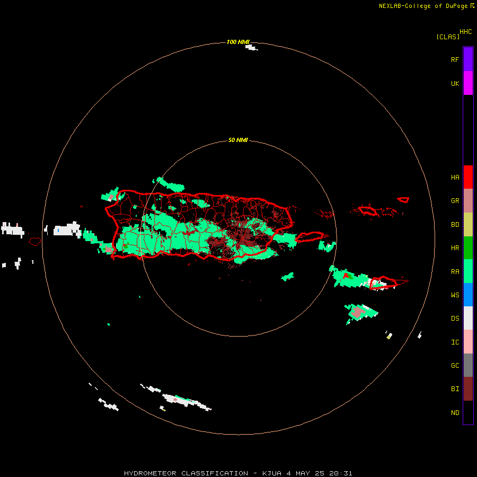Click the 50 NMI range ring label
This screenshot has width=477, height=477.
pyautogui.click(x=238, y=140)
